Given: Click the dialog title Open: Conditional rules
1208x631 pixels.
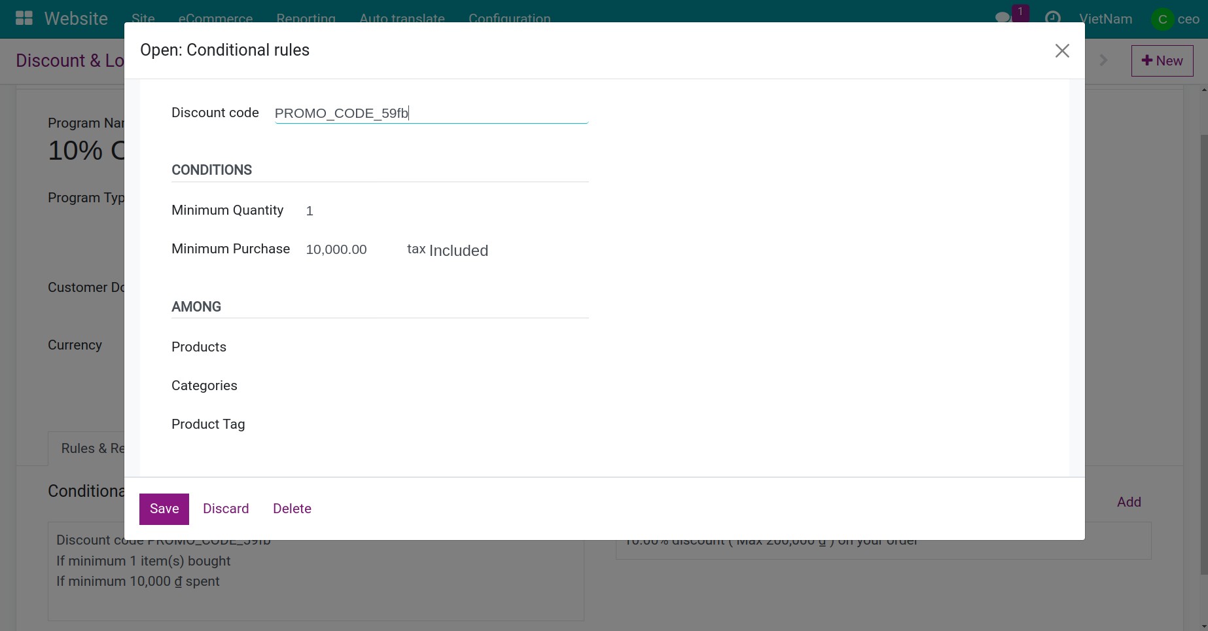Looking at the screenshot, I should click(x=224, y=50).
